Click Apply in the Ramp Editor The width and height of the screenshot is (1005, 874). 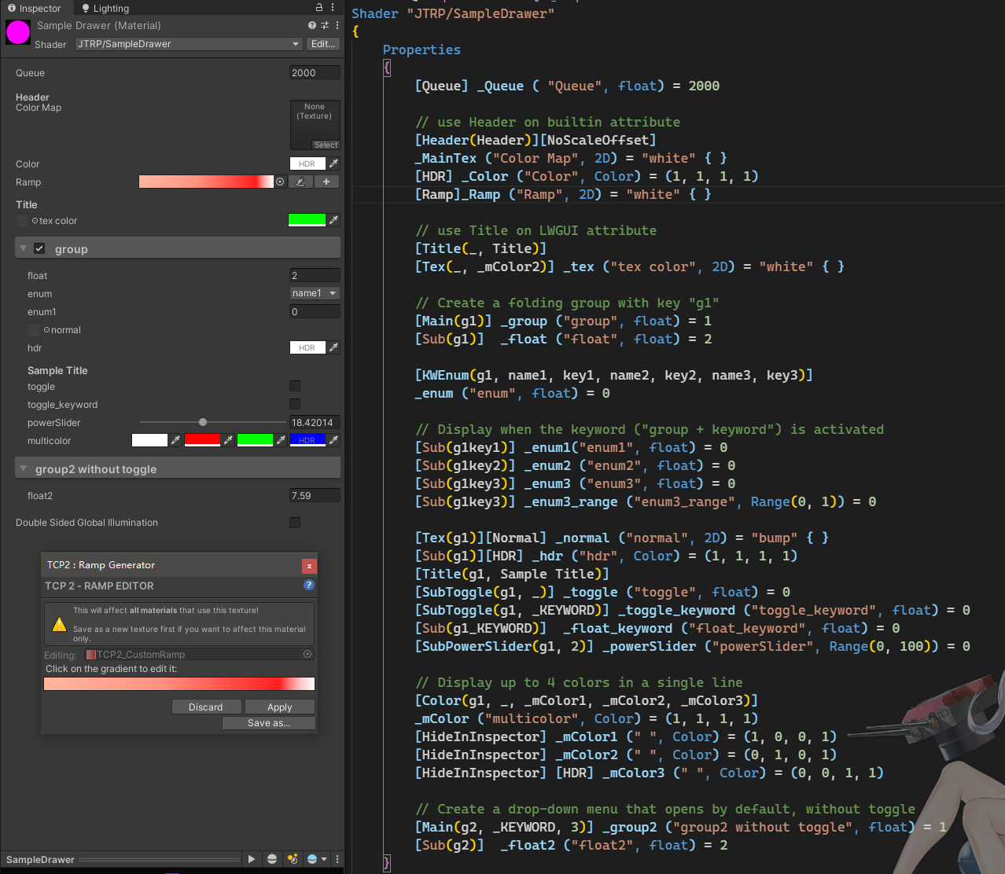[280, 707]
